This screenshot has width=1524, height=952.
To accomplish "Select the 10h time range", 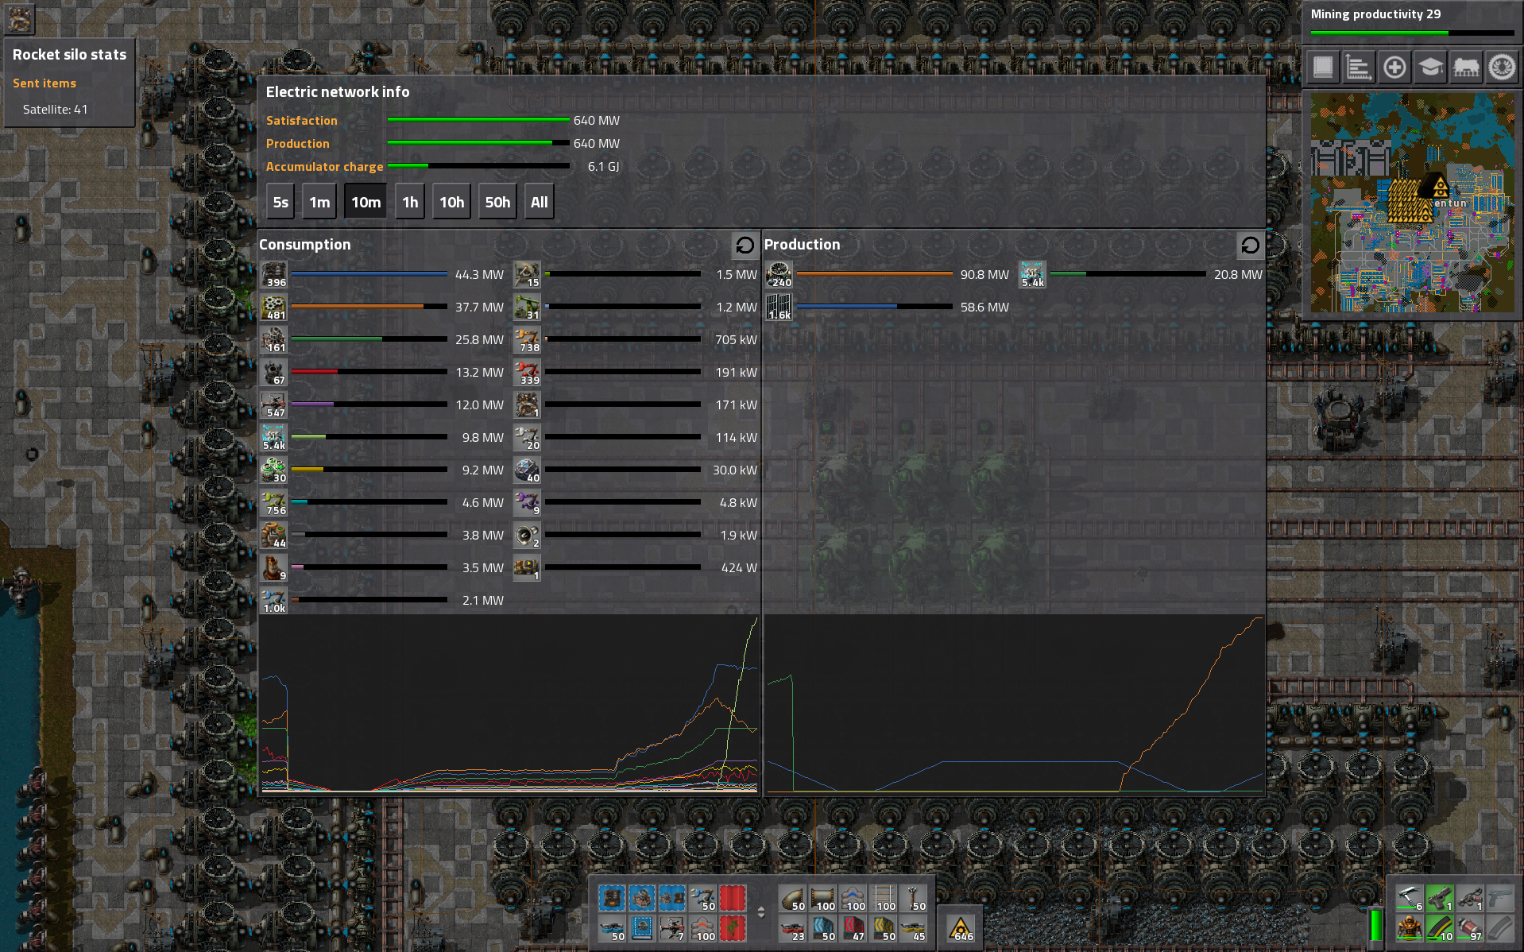I will click(451, 202).
